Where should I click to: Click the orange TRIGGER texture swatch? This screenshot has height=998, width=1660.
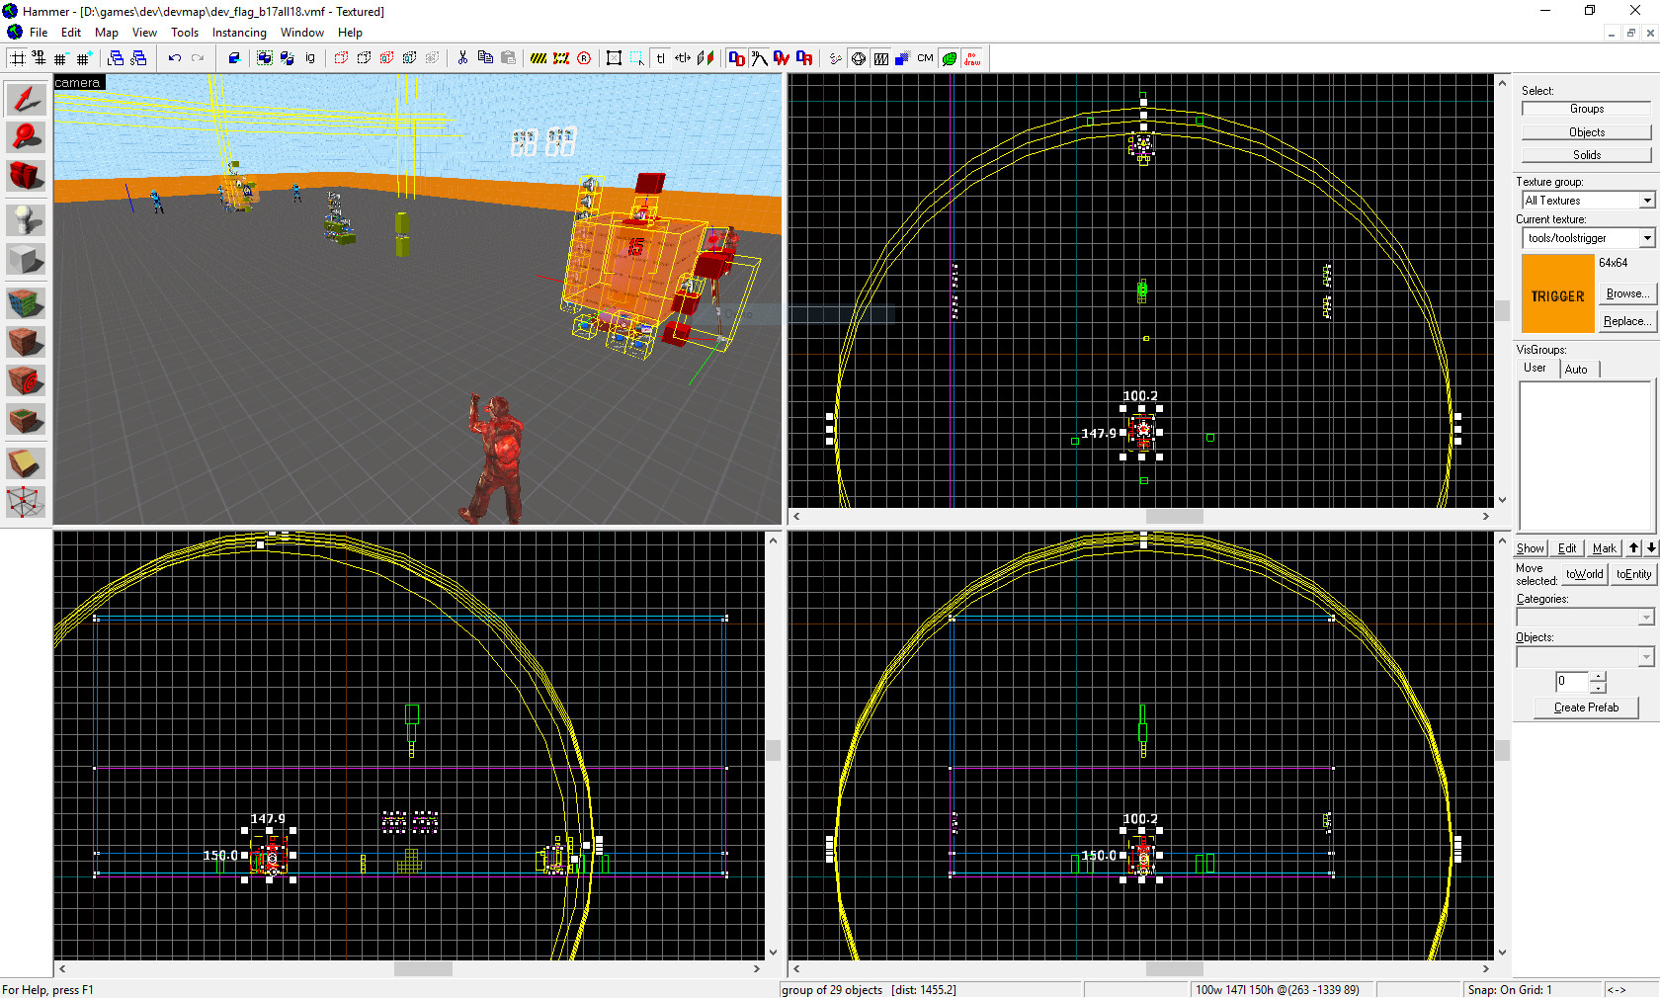tap(1557, 294)
